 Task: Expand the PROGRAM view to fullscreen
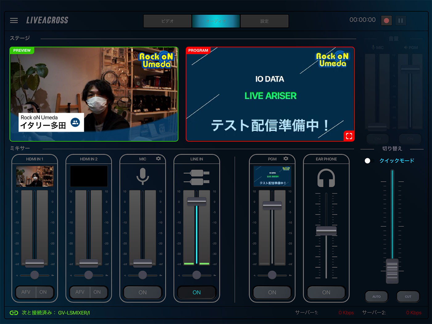349,136
